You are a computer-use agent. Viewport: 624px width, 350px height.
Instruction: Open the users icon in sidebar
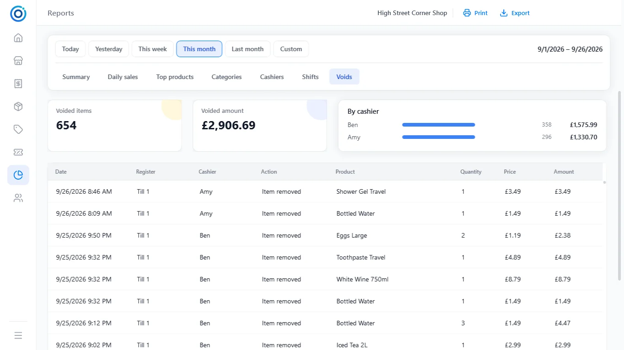18,198
